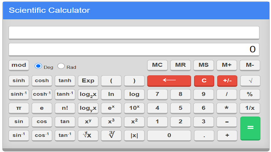Click the MS memory store button
Screen dimensions: 271x152
click(204, 65)
